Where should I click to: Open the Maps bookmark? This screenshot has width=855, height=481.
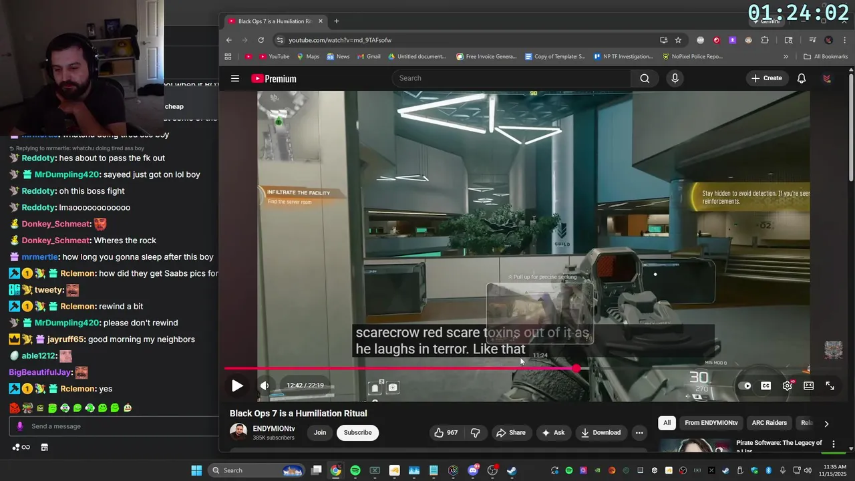coord(308,57)
